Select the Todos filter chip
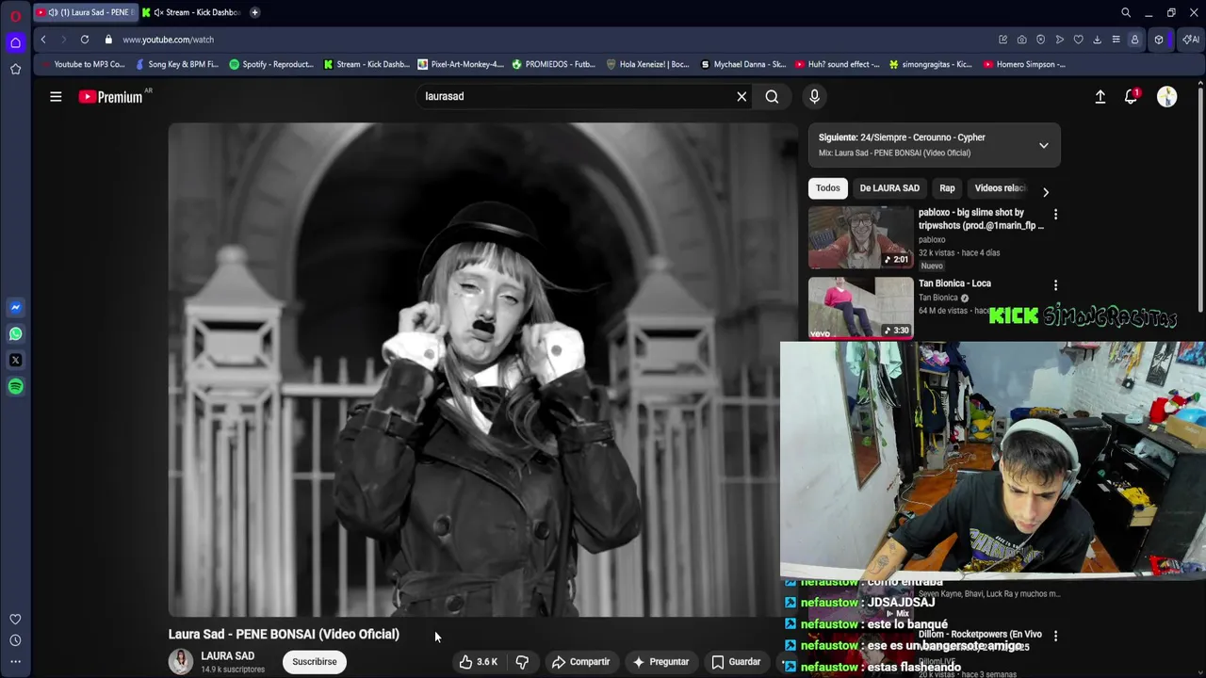1206x678 pixels. (x=827, y=188)
